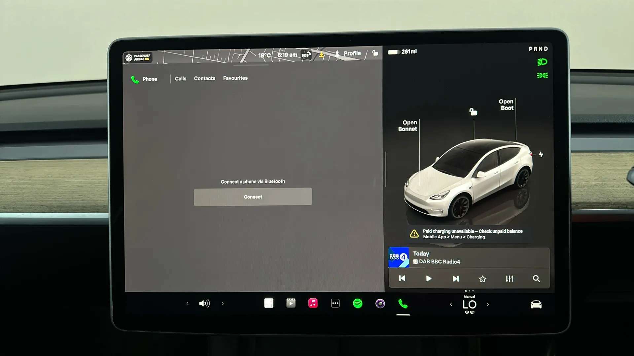Skip to the previous radio station

[x=402, y=279]
